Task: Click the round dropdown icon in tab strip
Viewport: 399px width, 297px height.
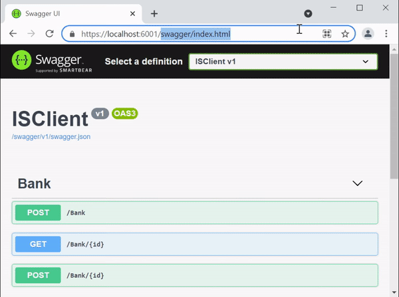Action: (308, 13)
